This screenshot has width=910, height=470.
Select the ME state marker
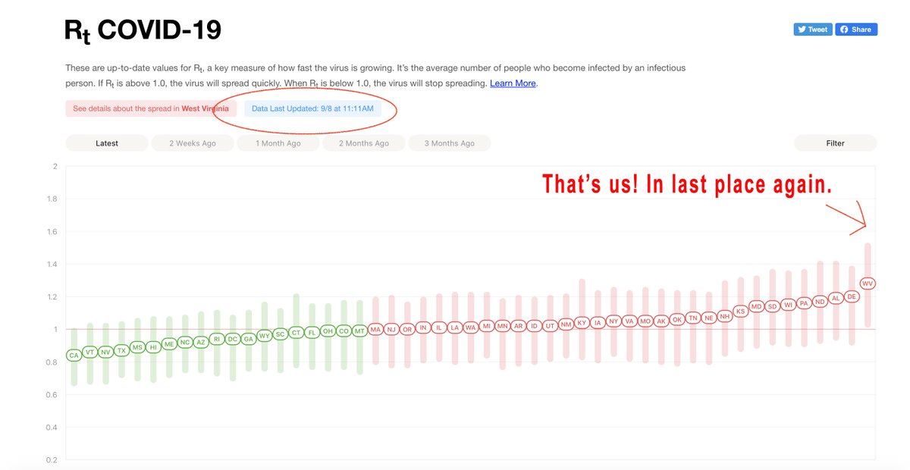(x=169, y=343)
